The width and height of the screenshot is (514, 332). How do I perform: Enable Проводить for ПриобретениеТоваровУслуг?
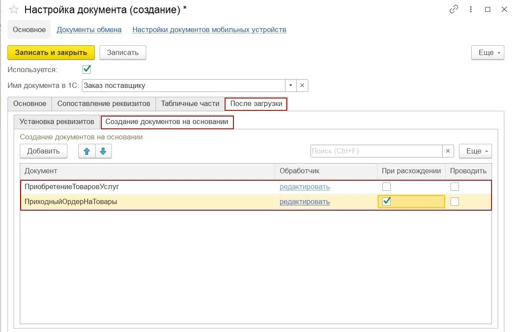(454, 186)
